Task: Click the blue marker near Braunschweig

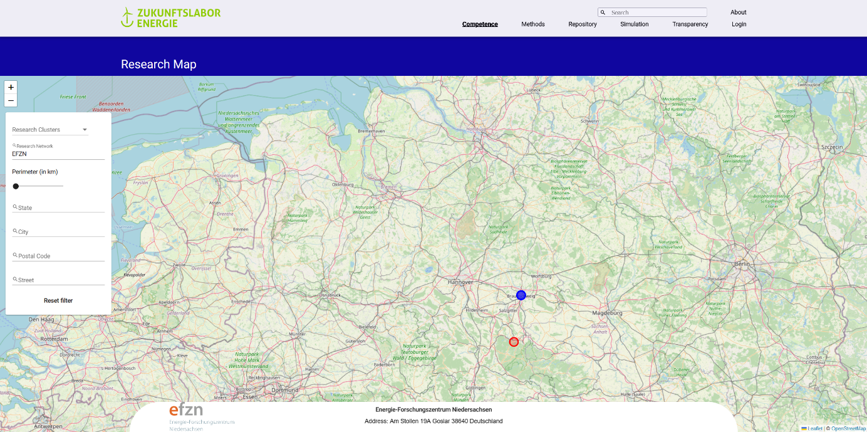Action: tap(521, 295)
